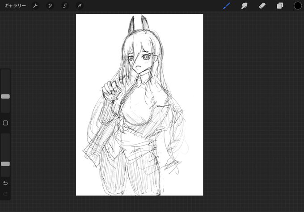This screenshot has width=304, height=212.
Task: Open the ギャラリー (Gallery) view
Action: [x=15, y=6]
